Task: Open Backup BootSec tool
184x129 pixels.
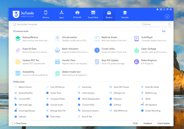Action: [24, 93]
